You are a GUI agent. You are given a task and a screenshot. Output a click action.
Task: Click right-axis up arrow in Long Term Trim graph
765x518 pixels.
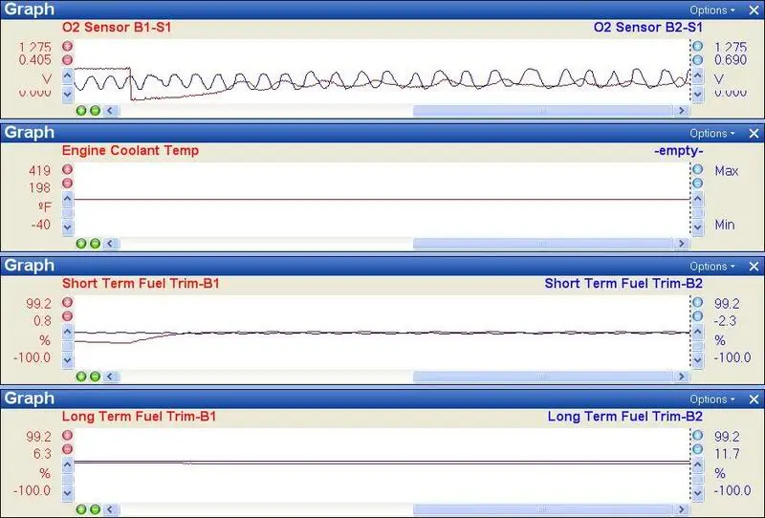click(x=698, y=464)
